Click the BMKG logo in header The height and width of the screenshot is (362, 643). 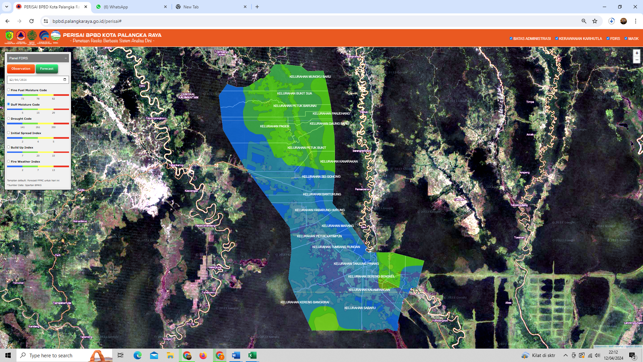pos(56,36)
